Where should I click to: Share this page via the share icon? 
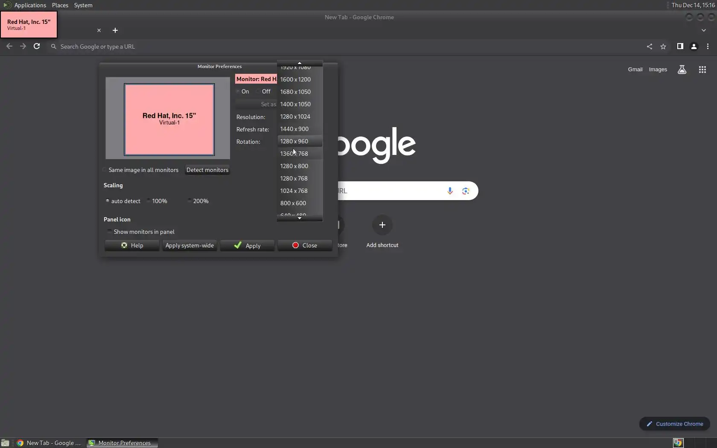[650, 47]
